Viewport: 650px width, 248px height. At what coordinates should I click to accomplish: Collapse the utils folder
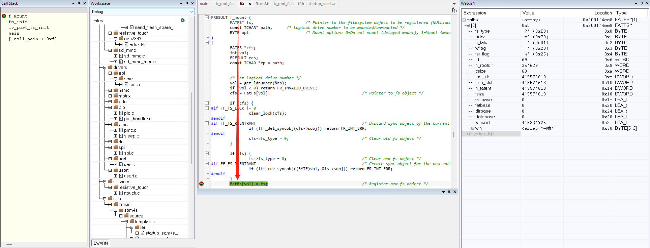pyautogui.click(x=105, y=199)
